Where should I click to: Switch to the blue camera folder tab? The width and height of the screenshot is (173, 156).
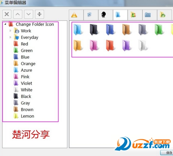[x=150, y=15]
